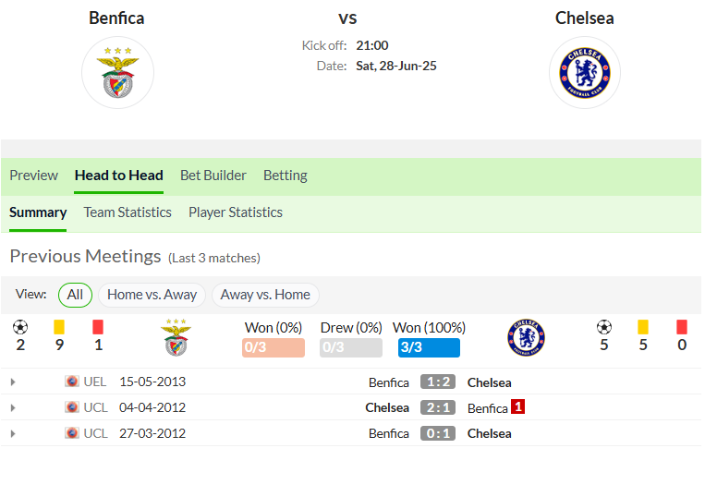Click the Benfica crest in the match header
This screenshot has width=705, height=497.
(117, 72)
